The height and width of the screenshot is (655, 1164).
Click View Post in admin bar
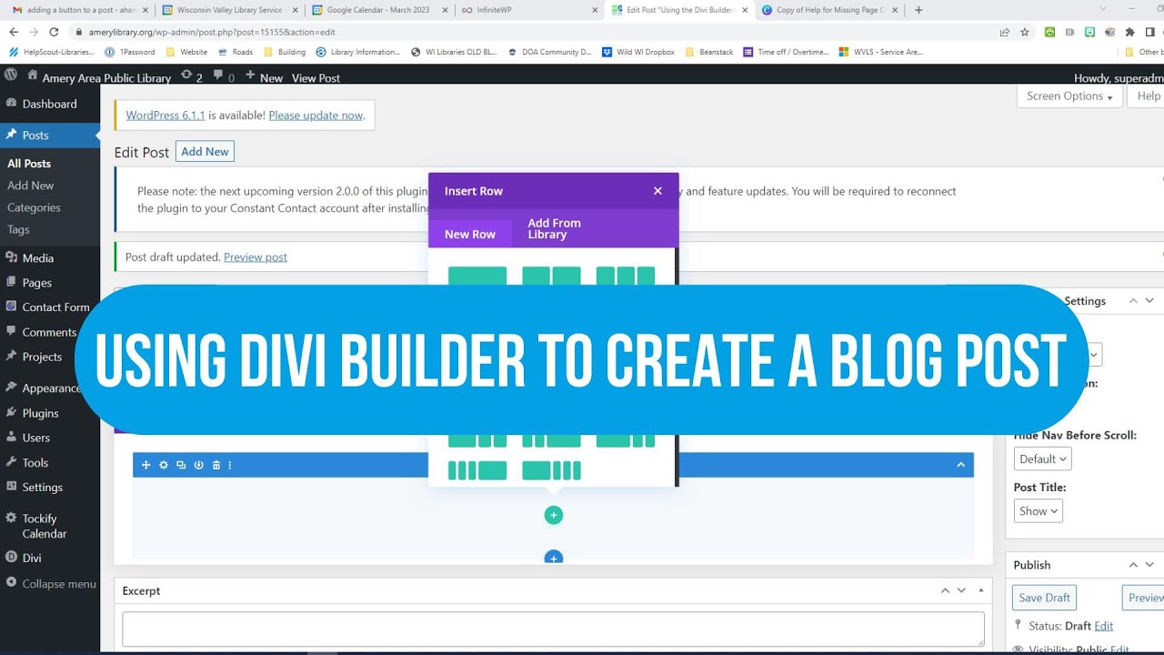coord(316,78)
